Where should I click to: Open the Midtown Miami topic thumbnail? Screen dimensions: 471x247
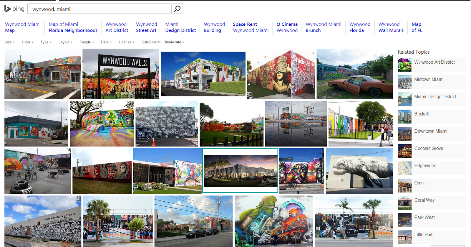tap(404, 82)
